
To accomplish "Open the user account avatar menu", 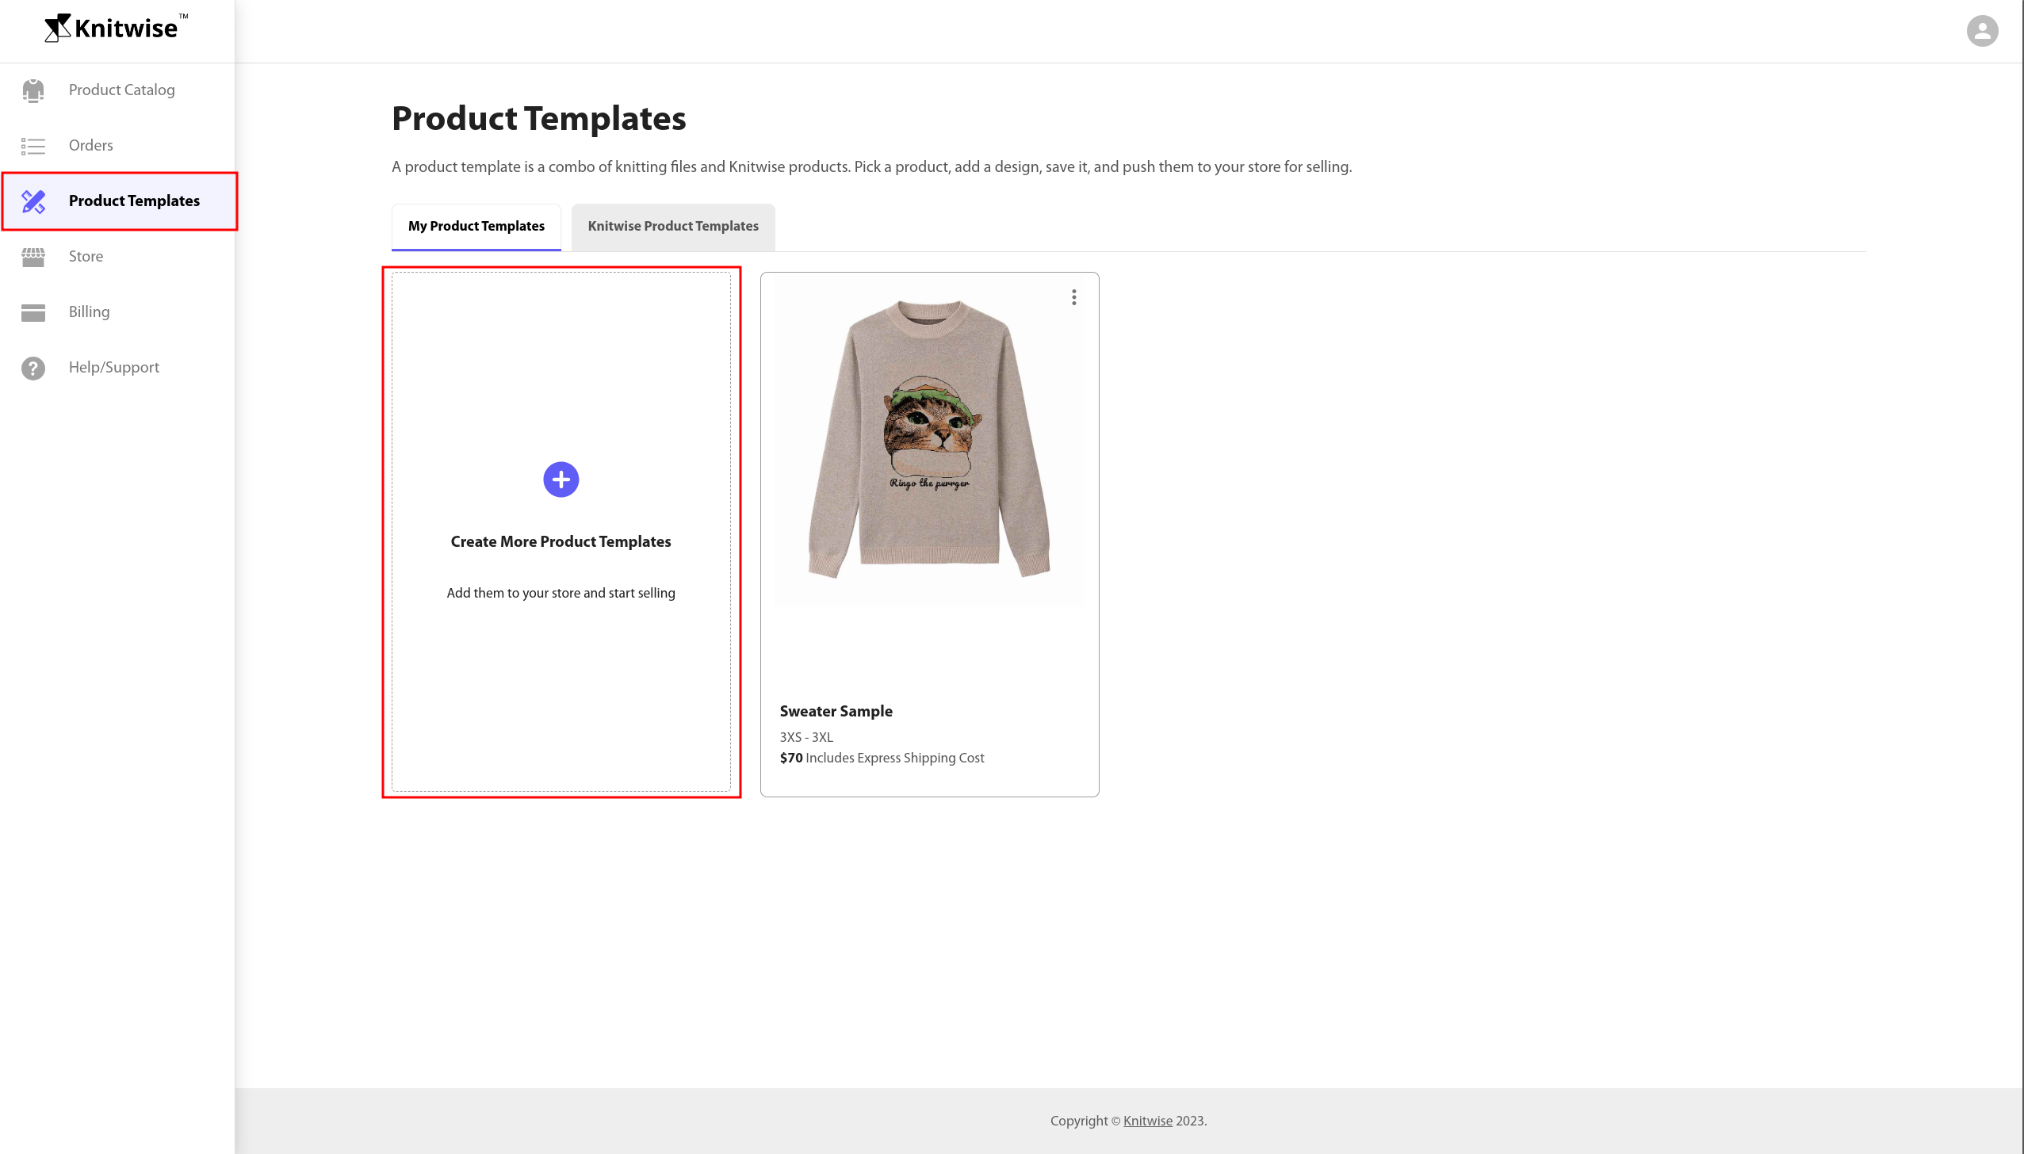I will [x=1982, y=31].
